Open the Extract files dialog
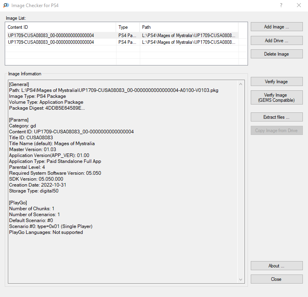Image resolution: width=308 pixels, height=297 pixels. tap(276, 117)
